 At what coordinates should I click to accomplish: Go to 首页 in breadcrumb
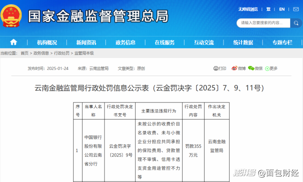[x=25, y=53]
